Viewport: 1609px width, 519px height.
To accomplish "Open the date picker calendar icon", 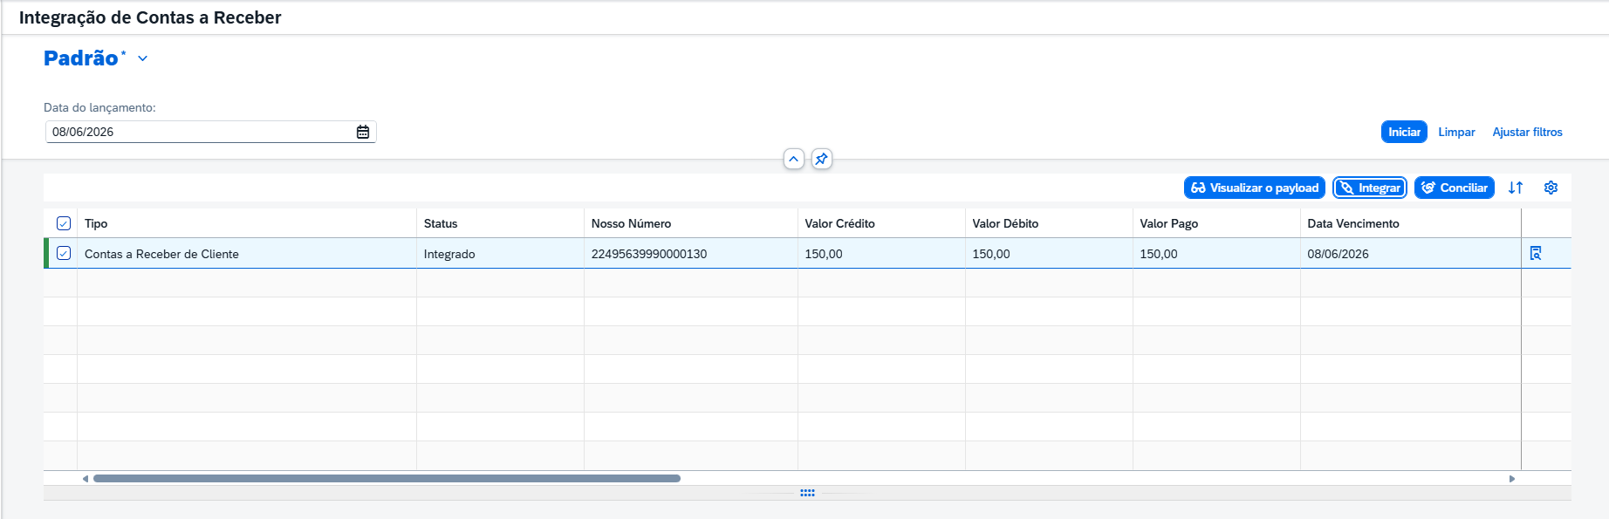I will [363, 132].
